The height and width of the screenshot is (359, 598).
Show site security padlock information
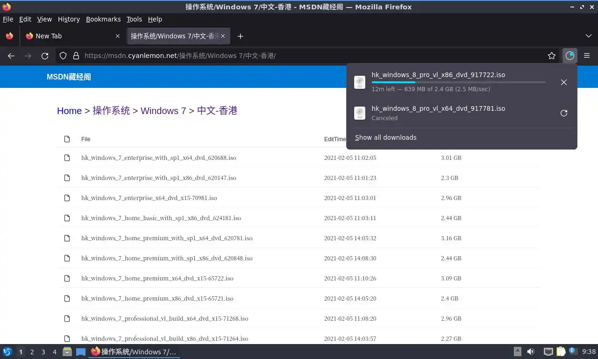(x=76, y=56)
